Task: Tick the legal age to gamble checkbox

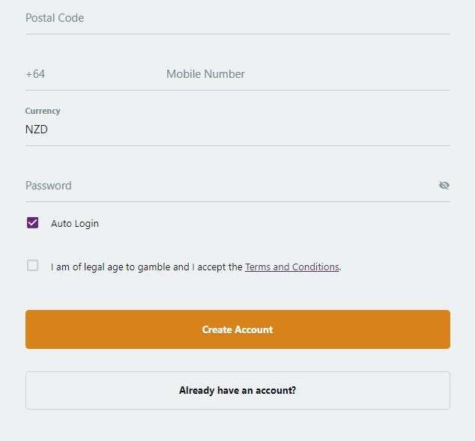Action: (x=32, y=266)
